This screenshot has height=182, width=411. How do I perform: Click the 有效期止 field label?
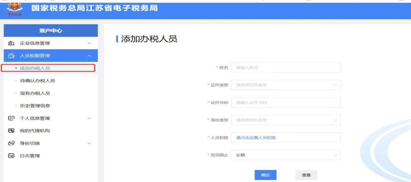[220, 155]
